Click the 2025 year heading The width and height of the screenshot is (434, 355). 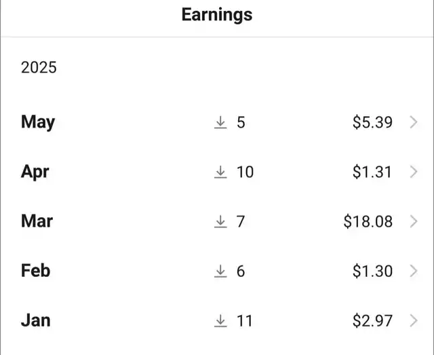pos(39,68)
